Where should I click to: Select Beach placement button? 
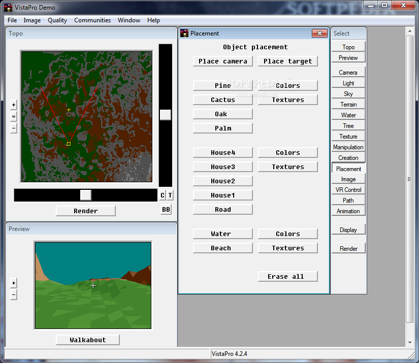(x=223, y=248)
